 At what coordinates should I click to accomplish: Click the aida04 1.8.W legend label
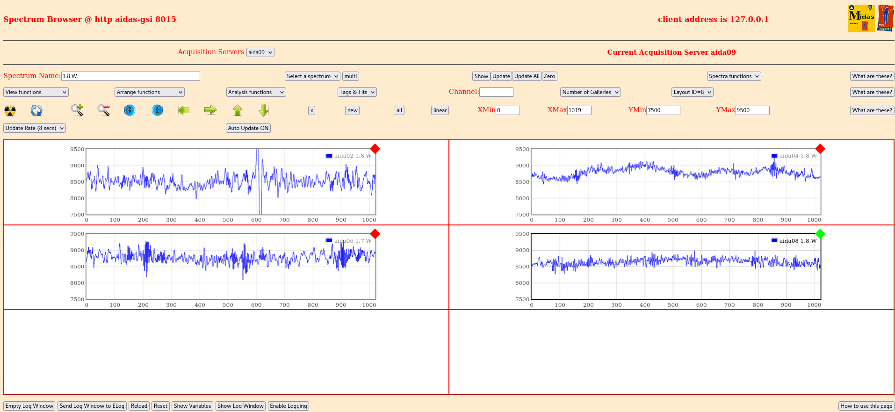[x=798, y=156]
